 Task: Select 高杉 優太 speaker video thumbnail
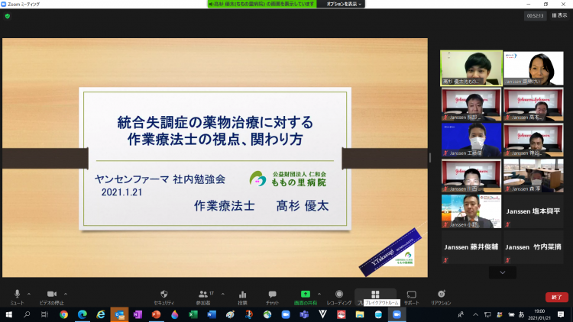[471, 68]
